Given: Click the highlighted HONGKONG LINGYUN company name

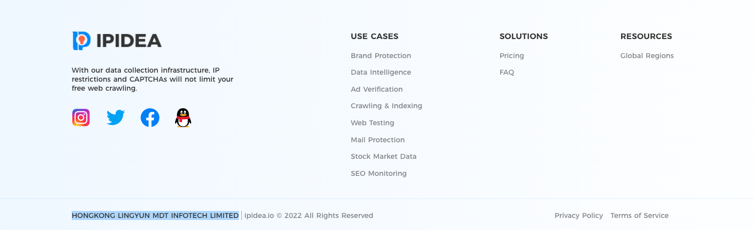Looking at the screenshot, I should 155,215.
